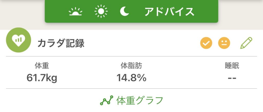Screen dimensions: 263x112
Task: Tap the 体脂肪 label
Action: click(x=131, y=66)
